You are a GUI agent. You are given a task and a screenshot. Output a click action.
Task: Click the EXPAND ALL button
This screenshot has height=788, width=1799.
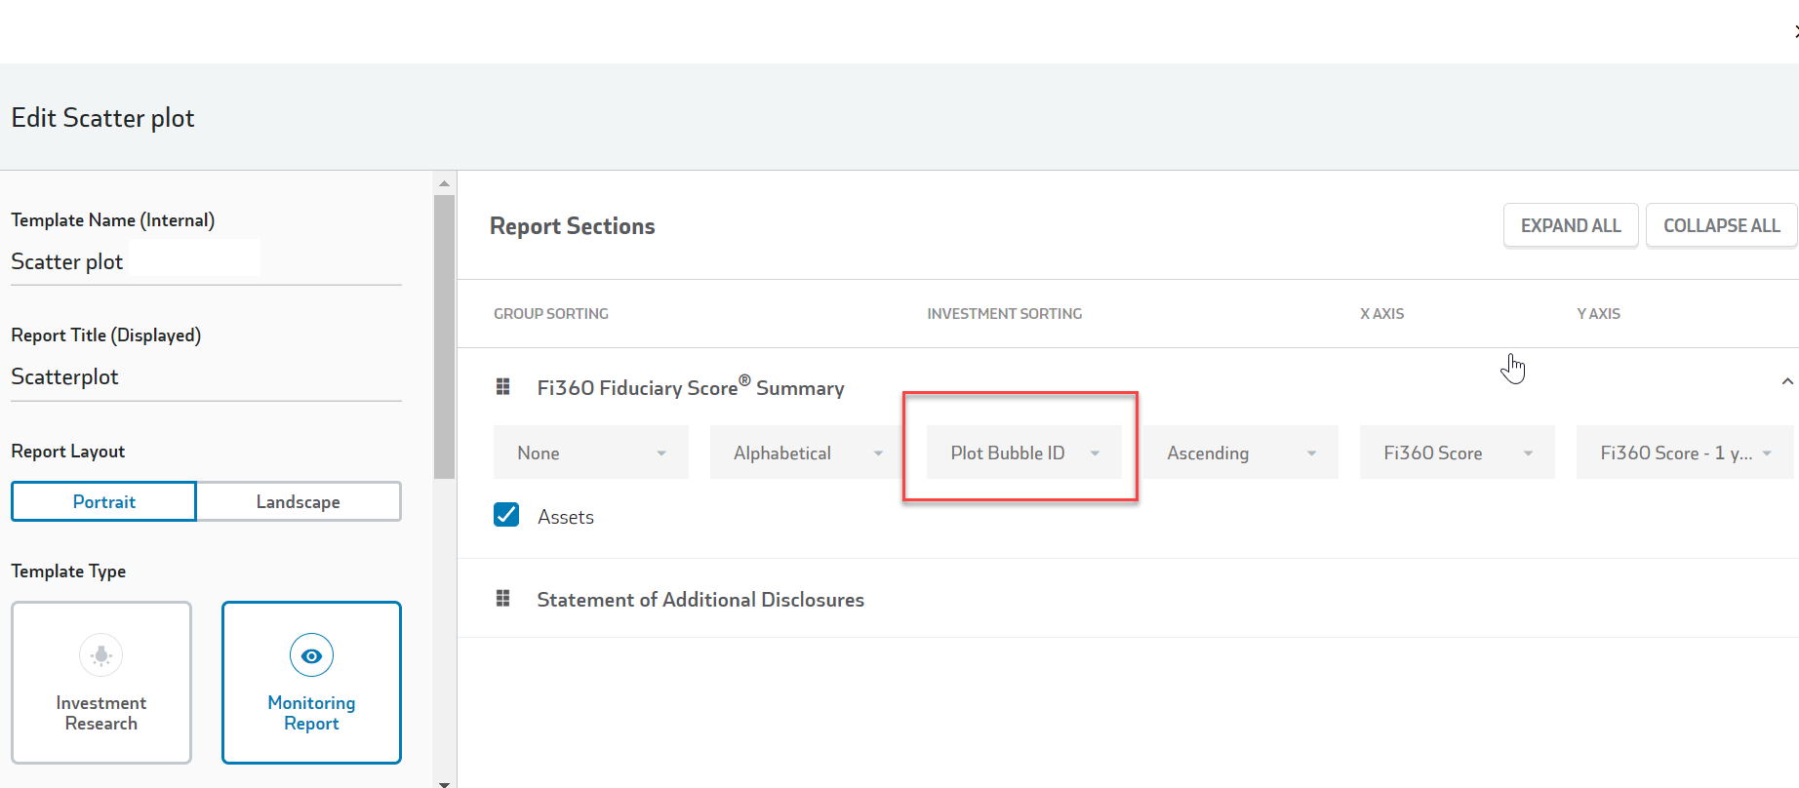pyautogui.click(x=1571, y=225)
